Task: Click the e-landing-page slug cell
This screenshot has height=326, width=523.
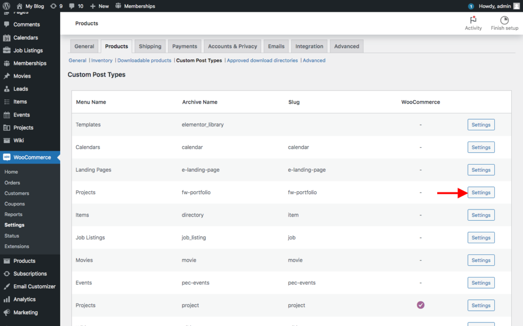Action: [307, 170]
